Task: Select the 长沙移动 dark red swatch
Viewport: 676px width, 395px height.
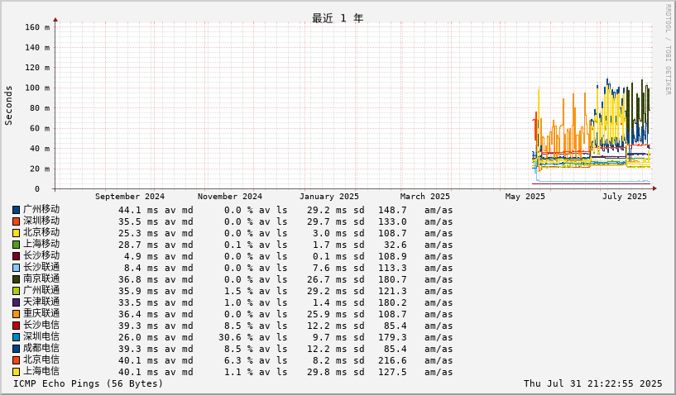Action: pos(16,256)
